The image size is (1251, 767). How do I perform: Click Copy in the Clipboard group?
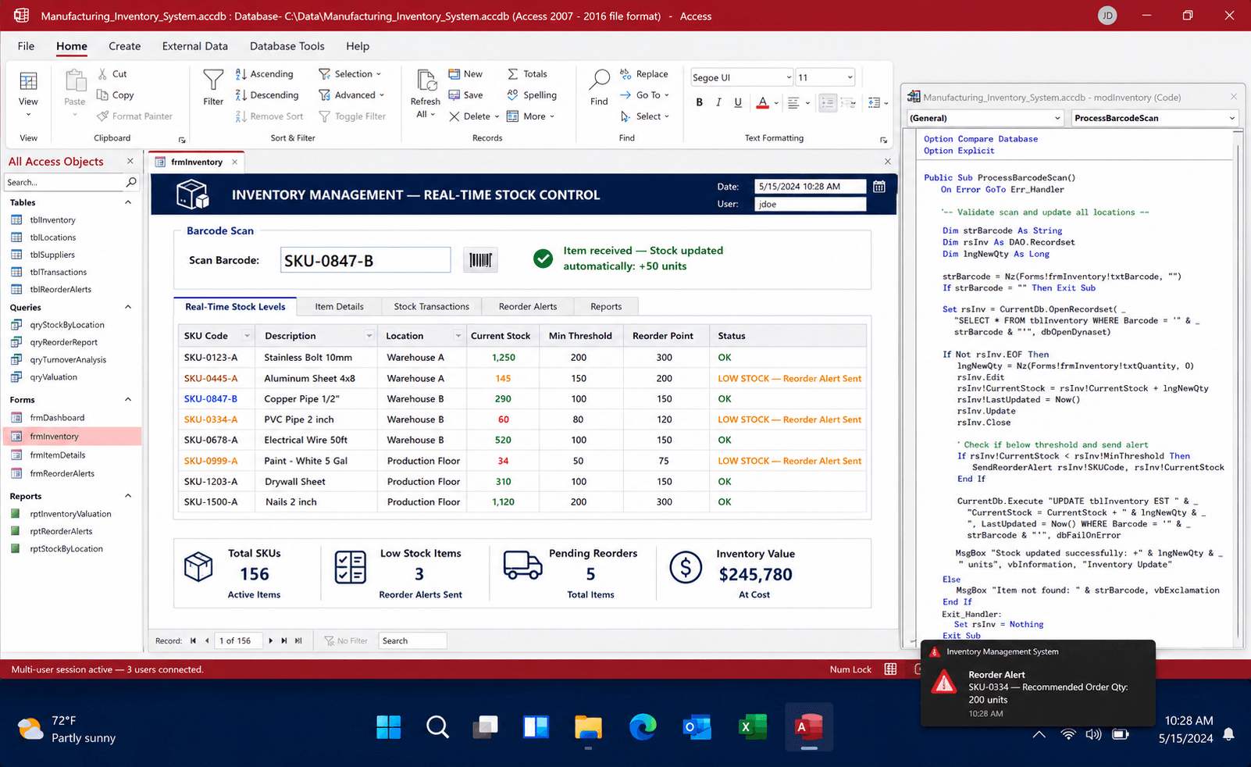pos(115,95)
